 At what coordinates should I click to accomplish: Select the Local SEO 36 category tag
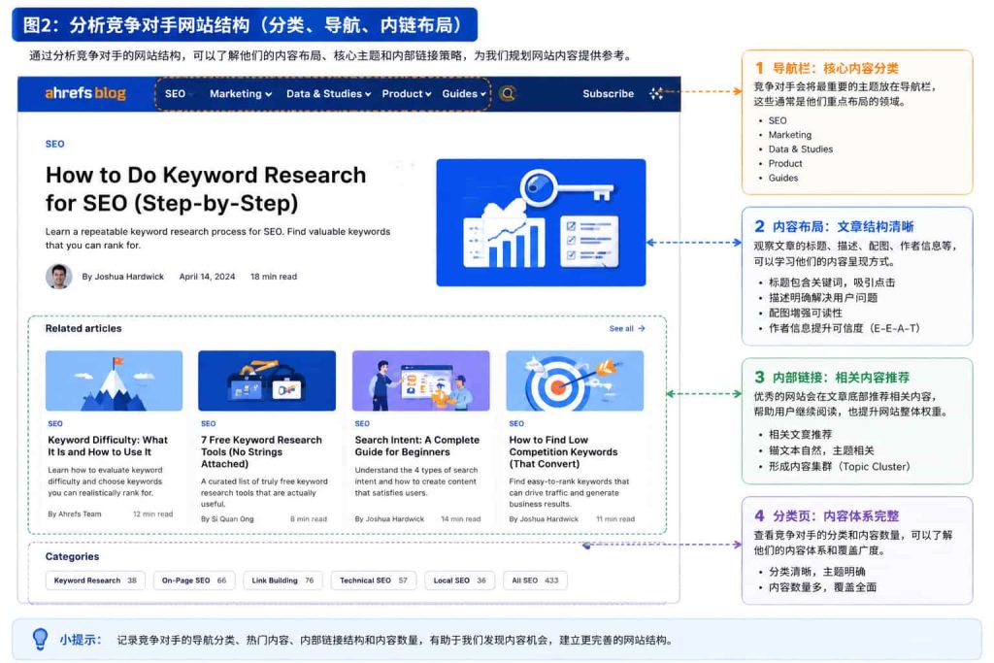pyautogui.click(x=459, y=580)
